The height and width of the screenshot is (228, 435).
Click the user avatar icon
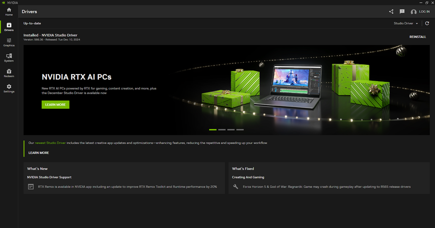pyautogui.click(x=414, y=12)
